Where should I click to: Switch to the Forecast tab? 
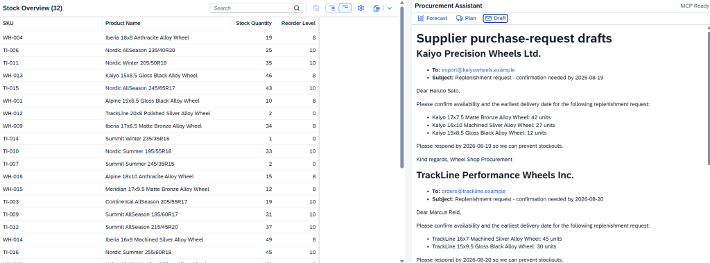click(433, 18)
